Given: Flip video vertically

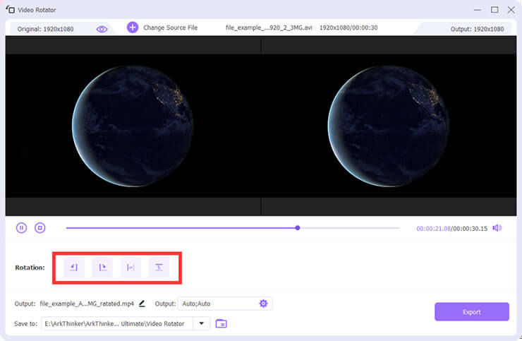Looking at the screenshot, I should [159, 267].
